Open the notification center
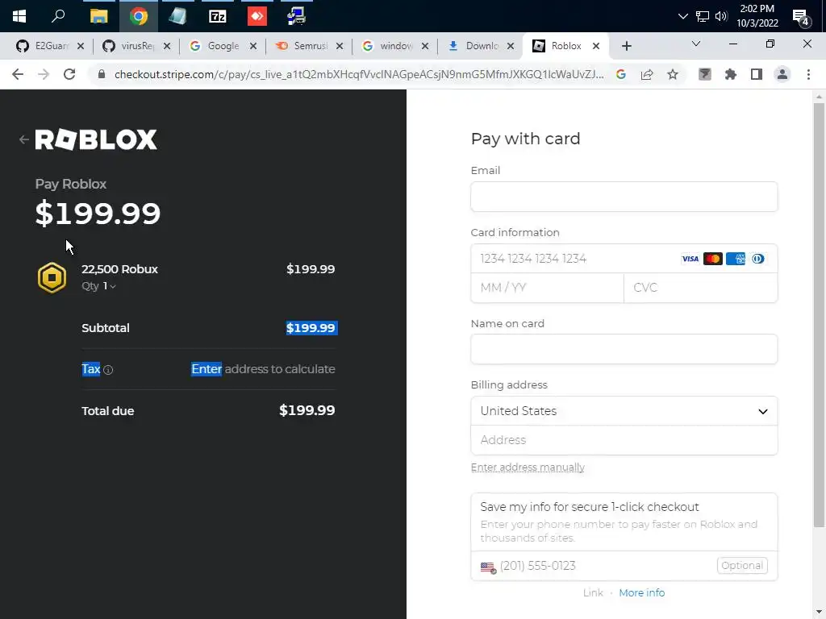 click(x=801, y=18)
